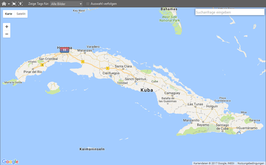
Task: Click the 'Santiago de Cuba' label
Action: pos(223,127)
